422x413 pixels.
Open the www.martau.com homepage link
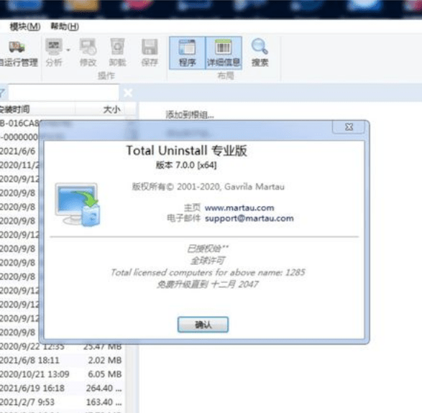239,208
